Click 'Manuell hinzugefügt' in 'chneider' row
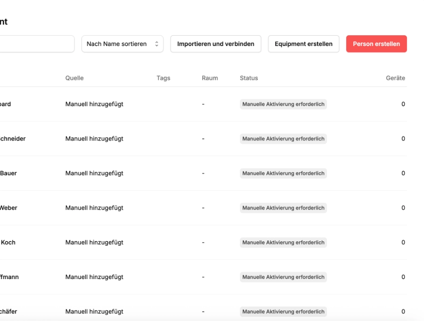The height and width of the screenshot is (327, 424). (94, 139)
